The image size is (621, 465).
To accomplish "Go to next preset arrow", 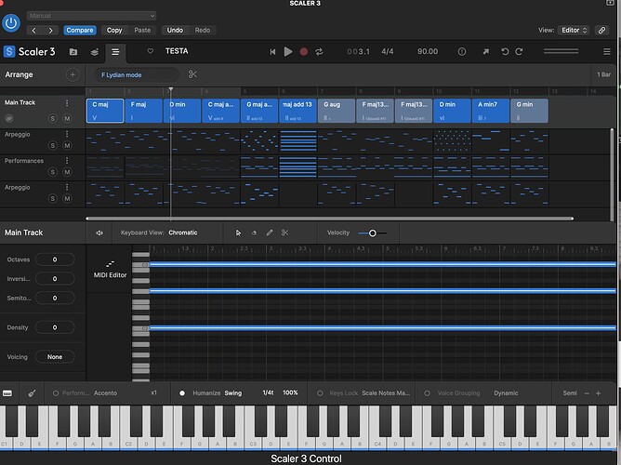I will 50,30.
